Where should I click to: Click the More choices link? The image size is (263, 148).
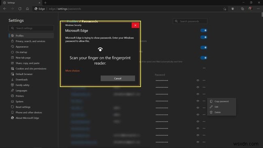tap(72, 71)
